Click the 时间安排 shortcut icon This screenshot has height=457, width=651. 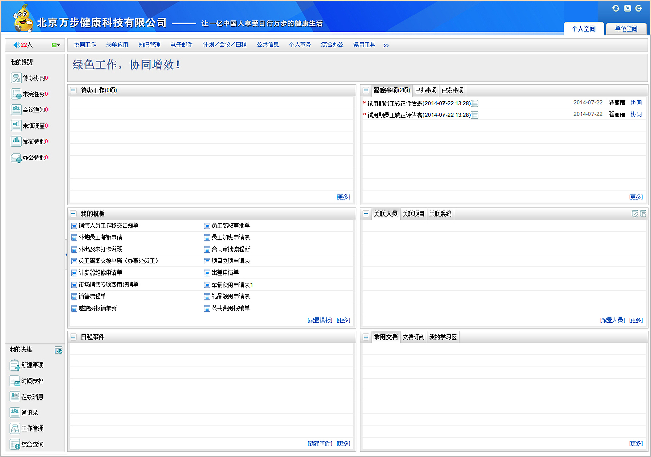pyautogui.click(x=15, y=381)
